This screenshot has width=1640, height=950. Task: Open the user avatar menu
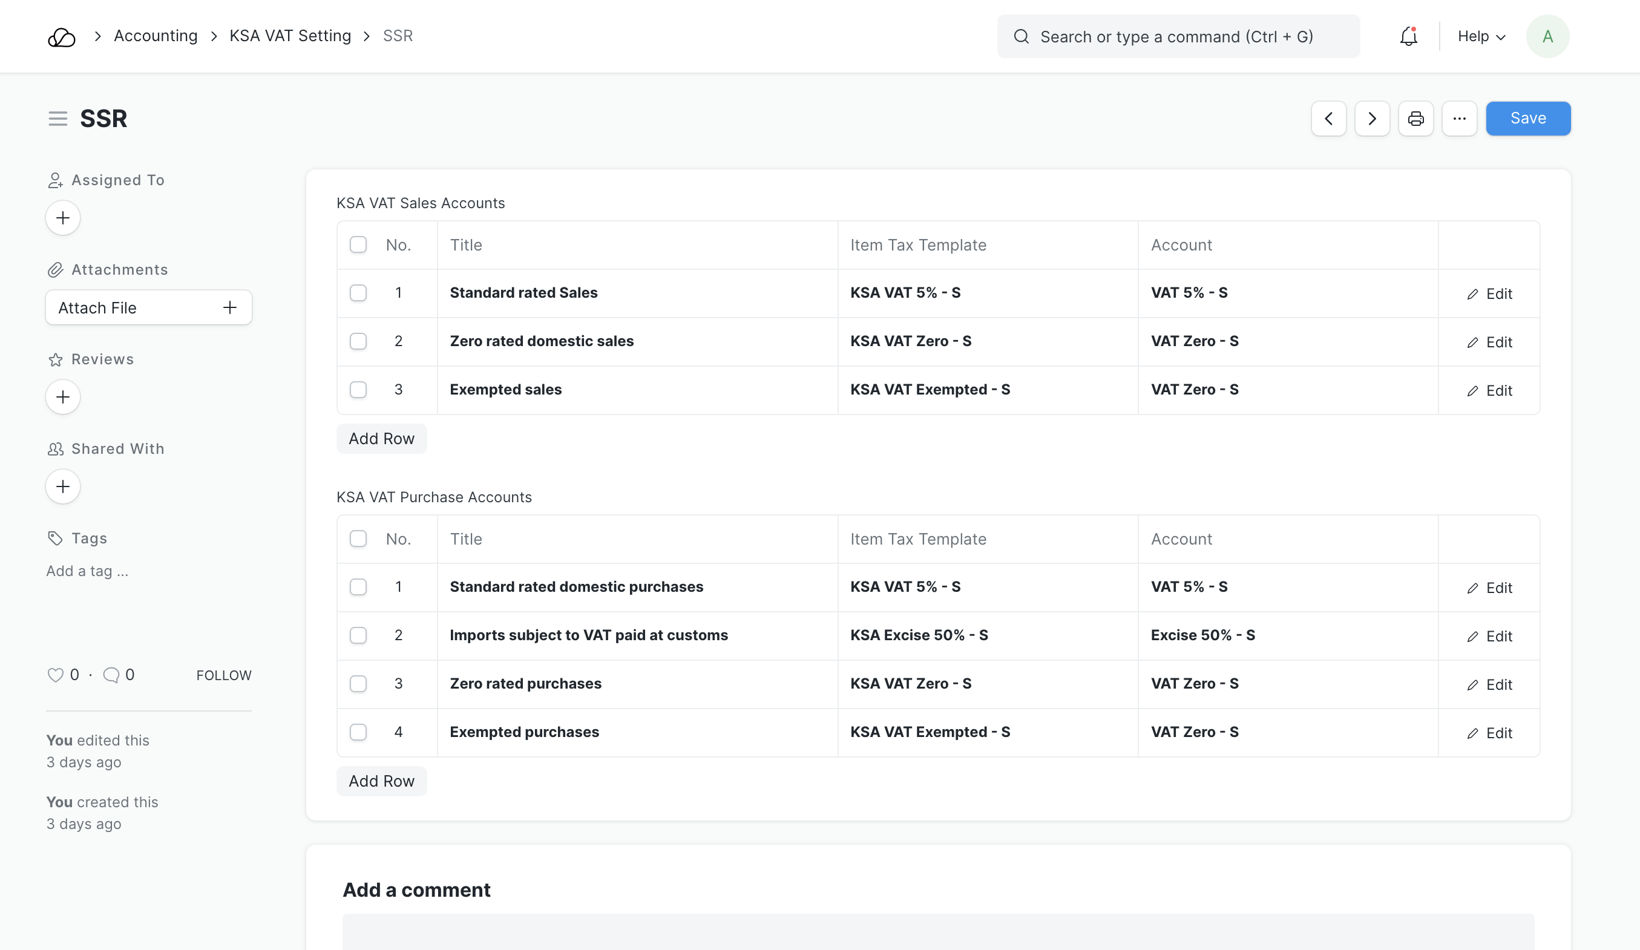(1547, 36)
